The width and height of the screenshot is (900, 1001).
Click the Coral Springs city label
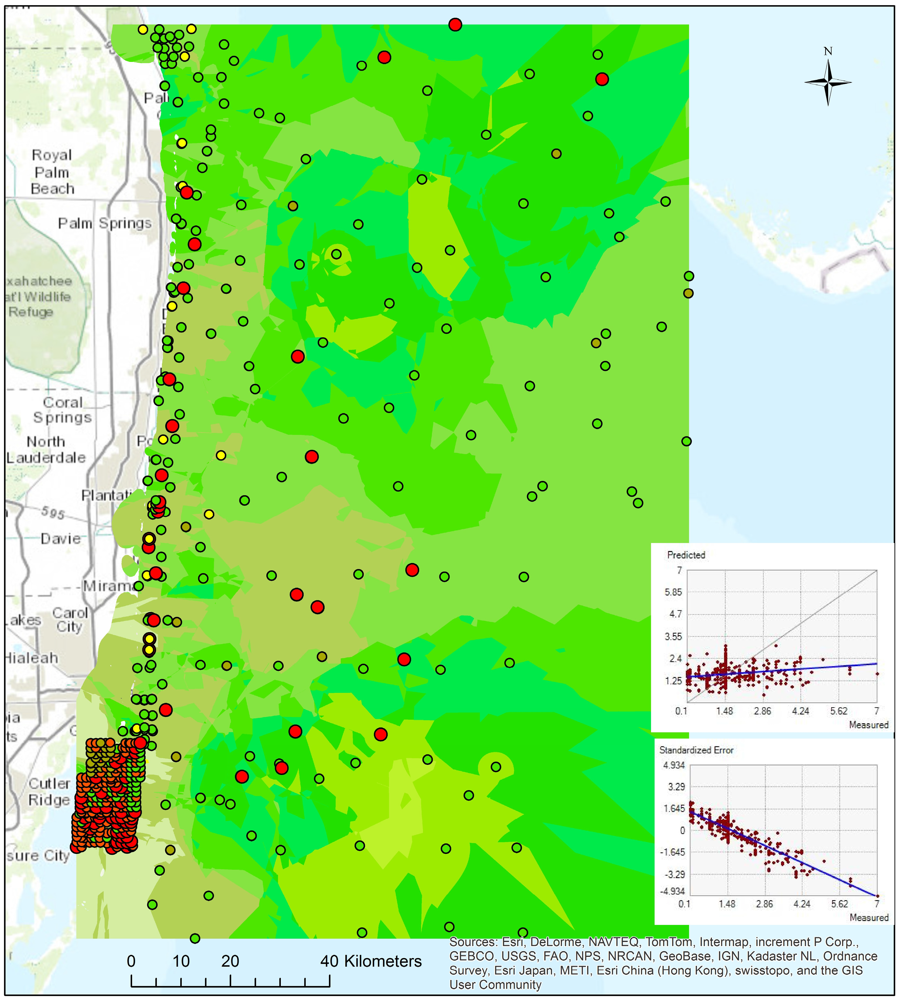click(x=62, y=410)
